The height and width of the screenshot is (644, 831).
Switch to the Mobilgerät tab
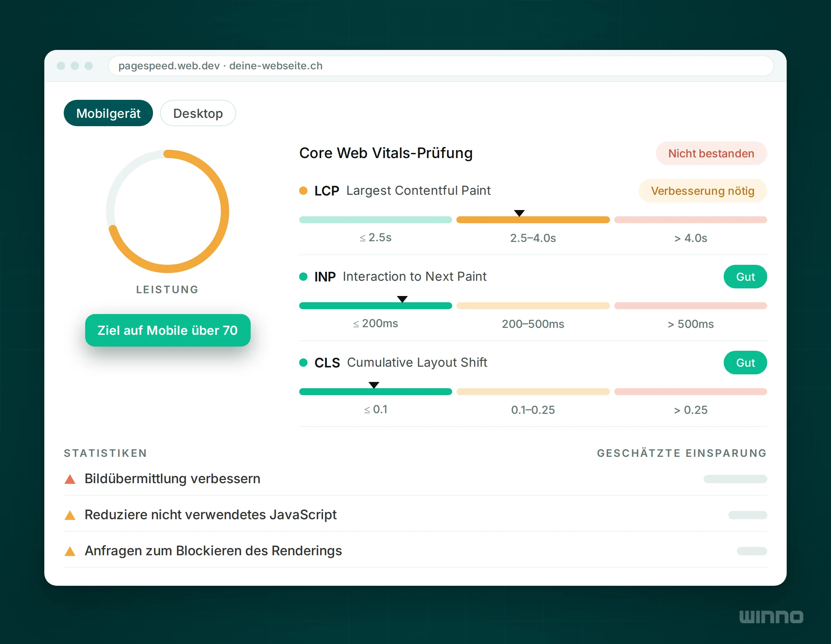click(x=108, y=113)
